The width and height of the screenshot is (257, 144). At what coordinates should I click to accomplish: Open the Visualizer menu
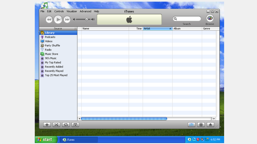point(72,12)
